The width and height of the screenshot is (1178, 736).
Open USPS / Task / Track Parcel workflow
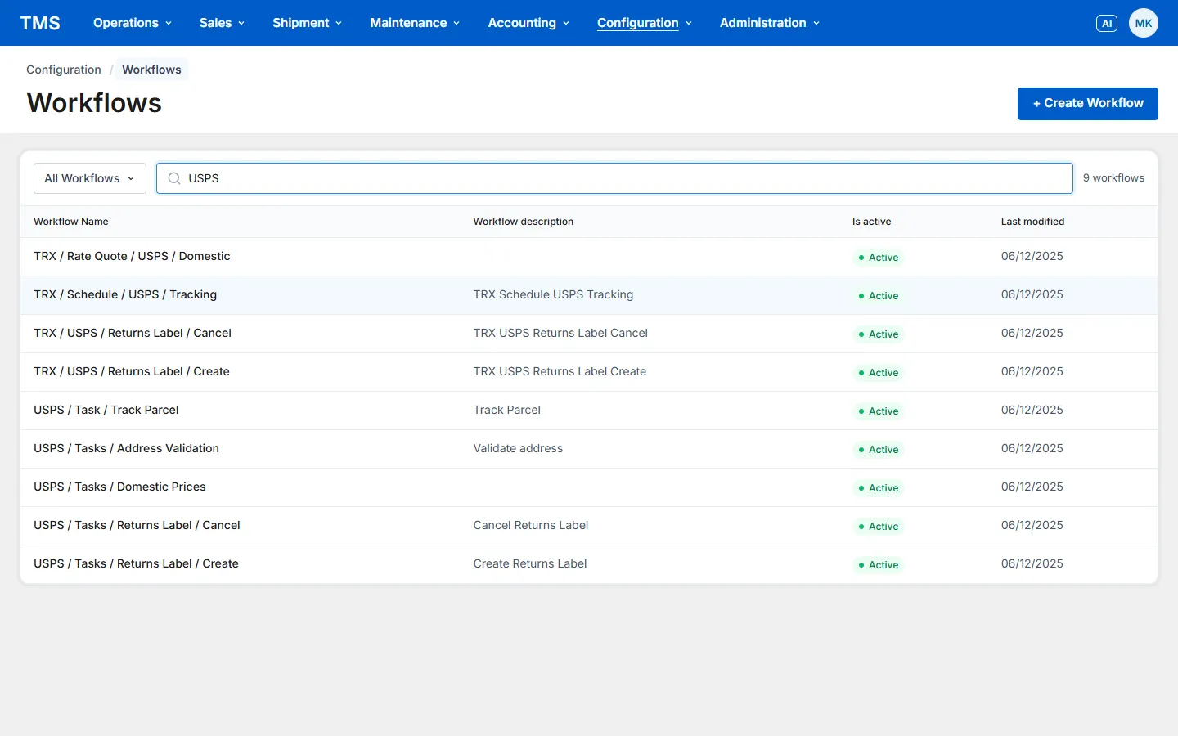coord(106,410)
